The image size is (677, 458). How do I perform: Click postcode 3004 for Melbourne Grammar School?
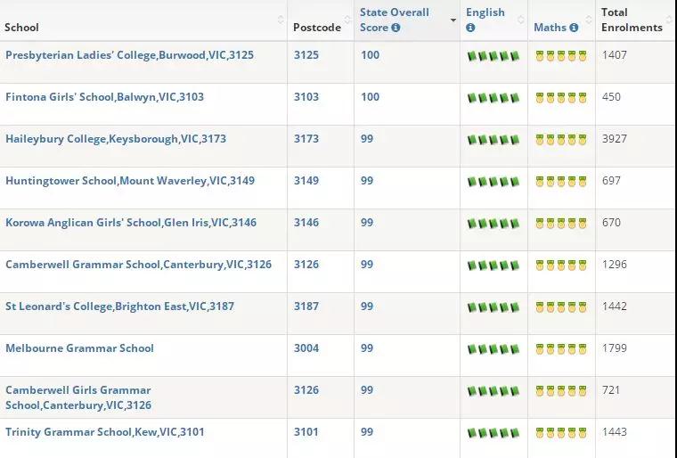coord(306,348)
